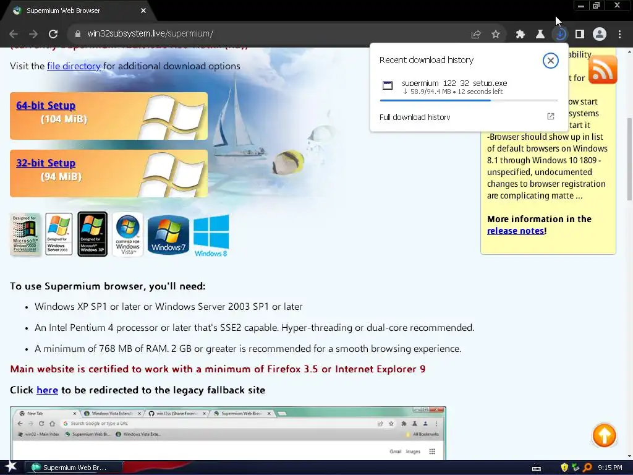Click the network tray icon
The width and height of the screenshot is (633, 475).
coord(576,468)
